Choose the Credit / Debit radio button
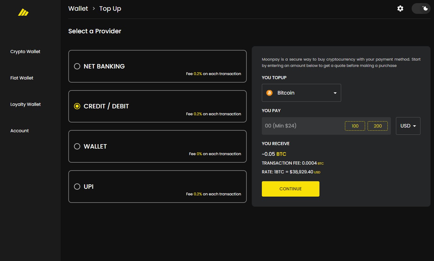 77,106
